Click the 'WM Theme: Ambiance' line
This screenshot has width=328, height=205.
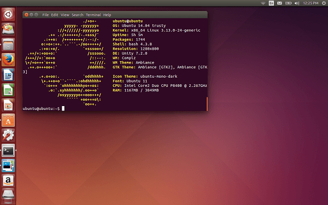(x=133, y=62)
